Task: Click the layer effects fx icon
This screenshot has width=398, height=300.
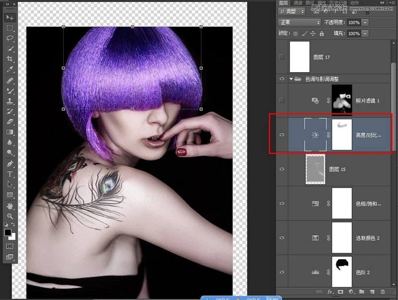Action: click(329, 292)
